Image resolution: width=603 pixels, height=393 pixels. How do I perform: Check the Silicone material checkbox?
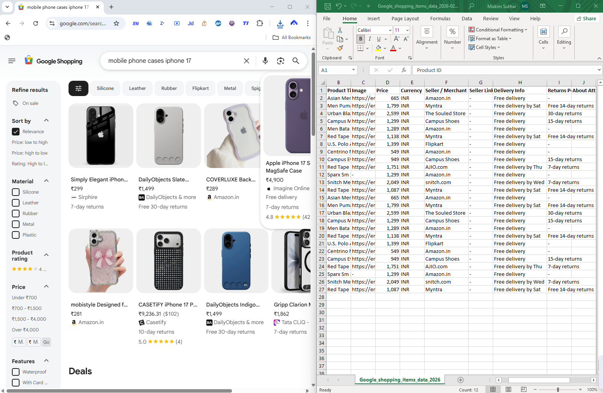[16, 192]
